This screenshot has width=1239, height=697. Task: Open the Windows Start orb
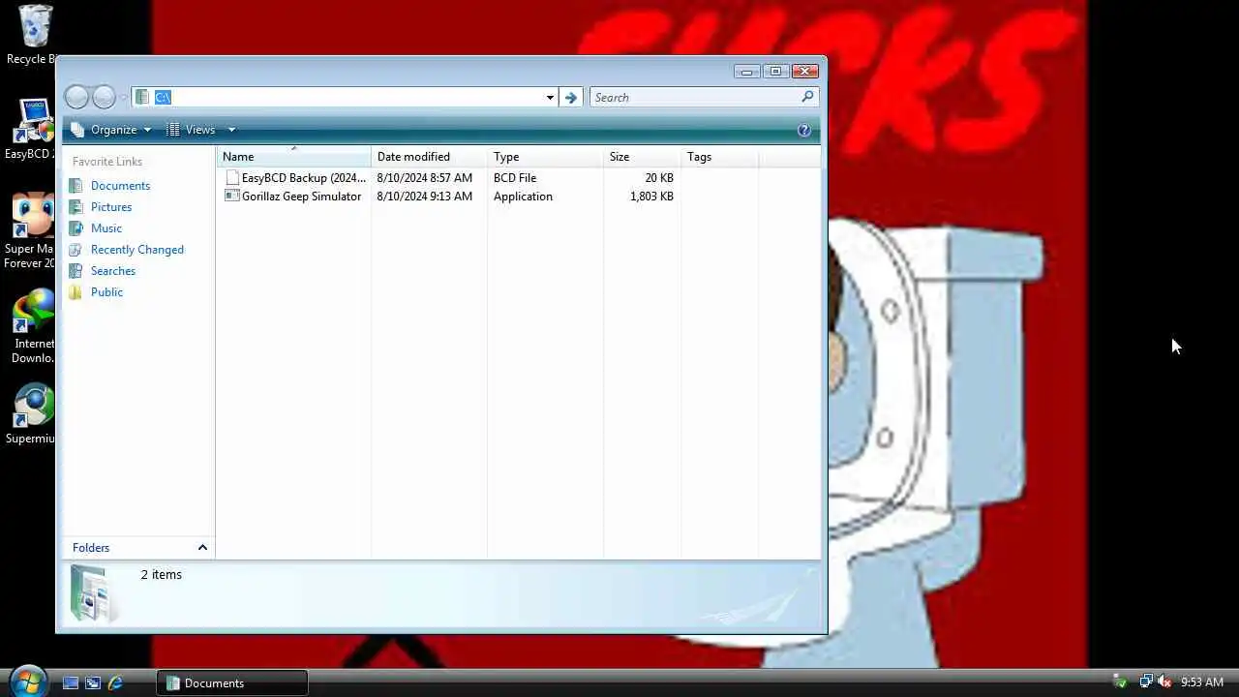click(27, 681)
